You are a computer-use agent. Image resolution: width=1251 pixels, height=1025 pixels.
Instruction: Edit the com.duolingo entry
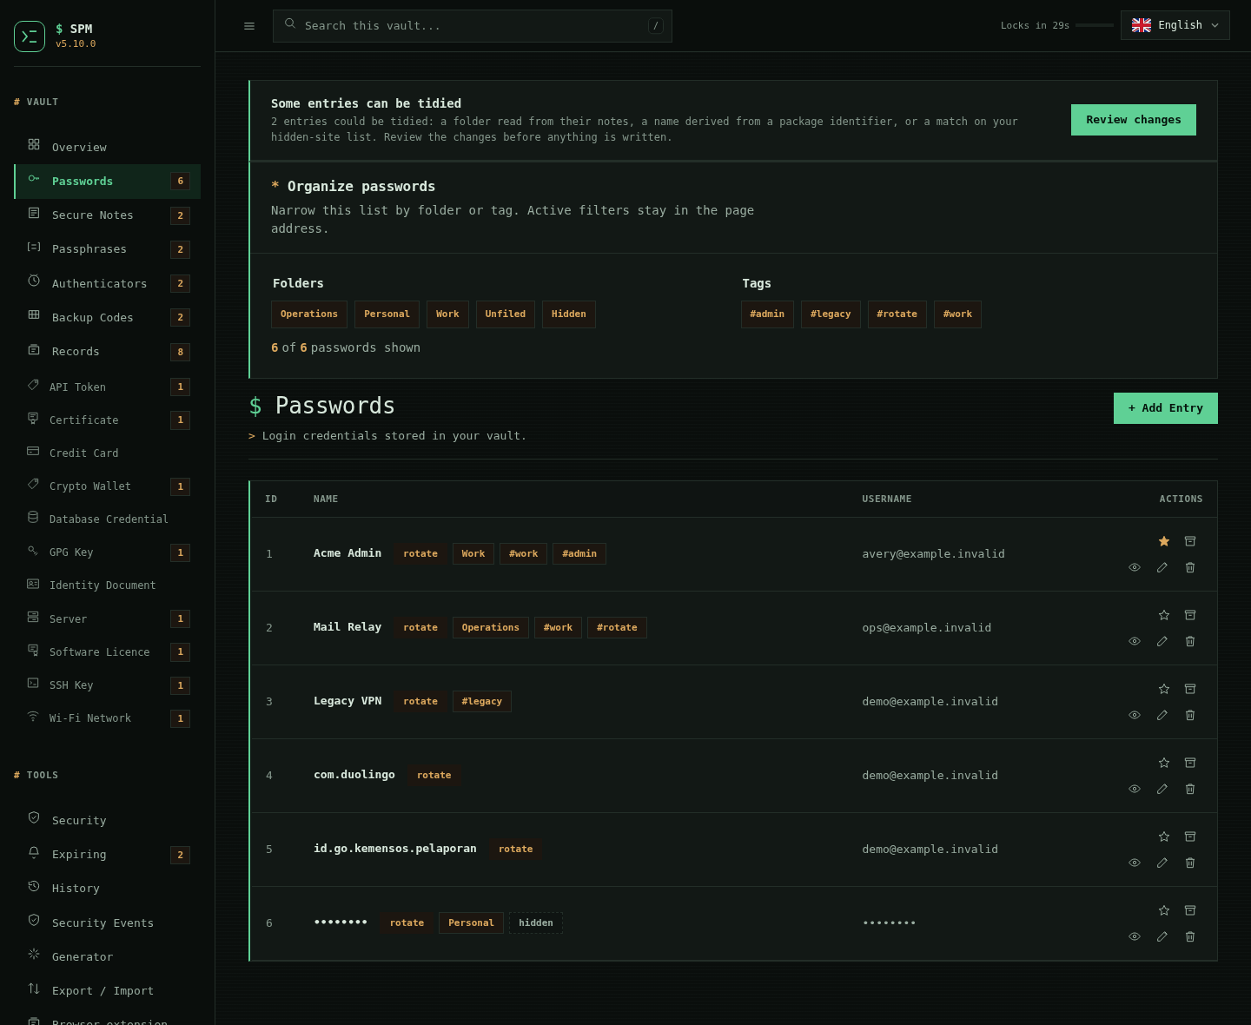tap(1162, 789)
